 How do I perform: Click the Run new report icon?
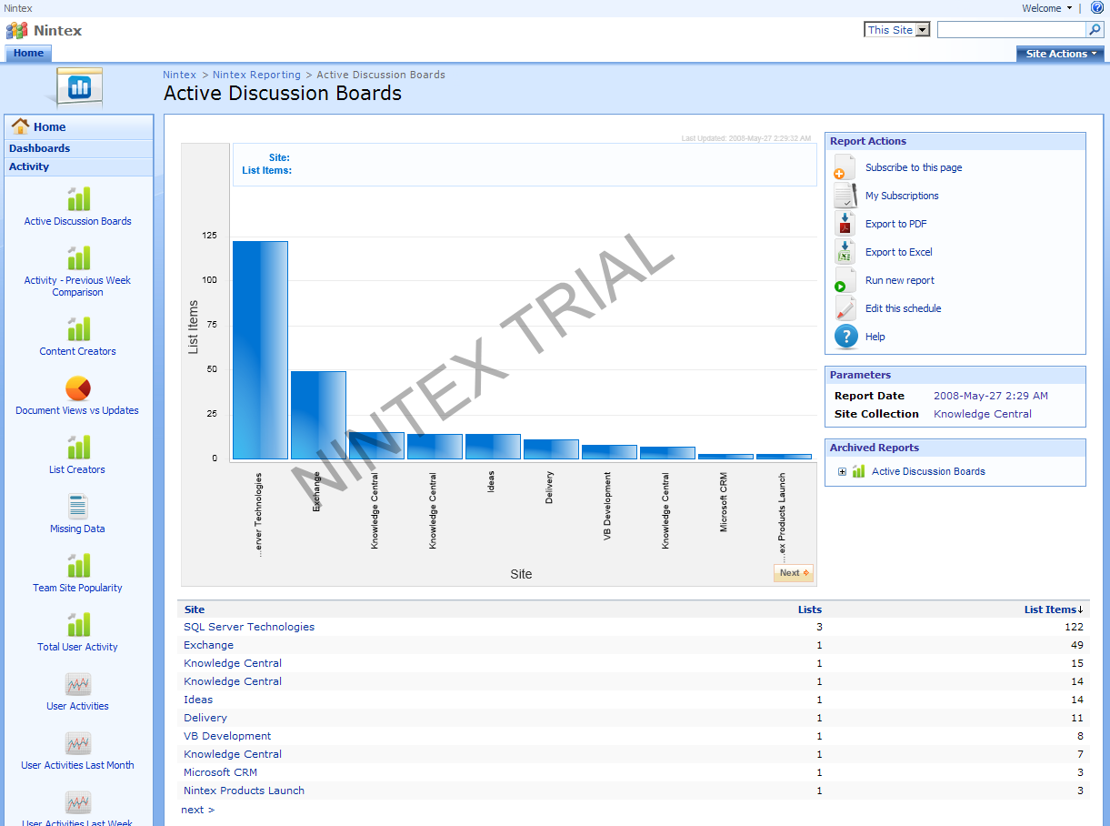[845, 280]
